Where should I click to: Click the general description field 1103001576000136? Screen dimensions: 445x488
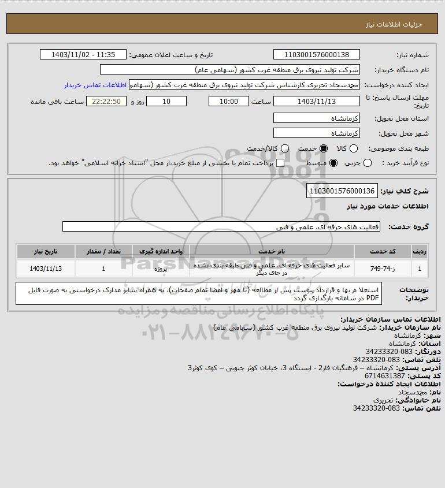[342, 191]
